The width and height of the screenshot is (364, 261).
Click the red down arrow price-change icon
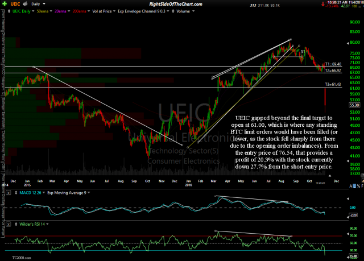323,4
